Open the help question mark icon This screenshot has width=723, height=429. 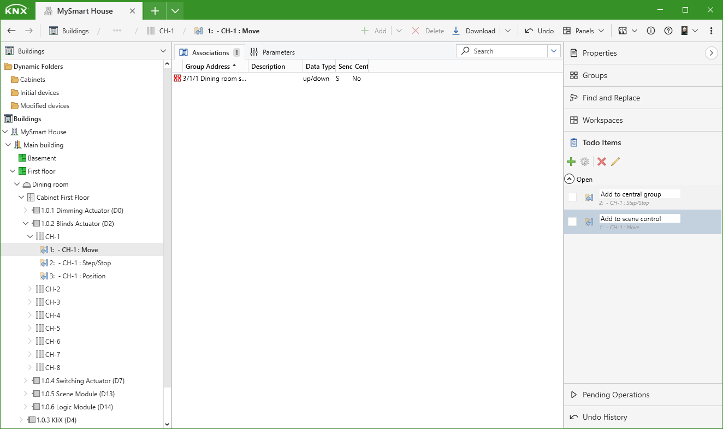pos(668,31)
